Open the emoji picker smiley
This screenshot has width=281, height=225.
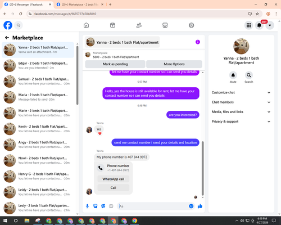pos(191,206)
